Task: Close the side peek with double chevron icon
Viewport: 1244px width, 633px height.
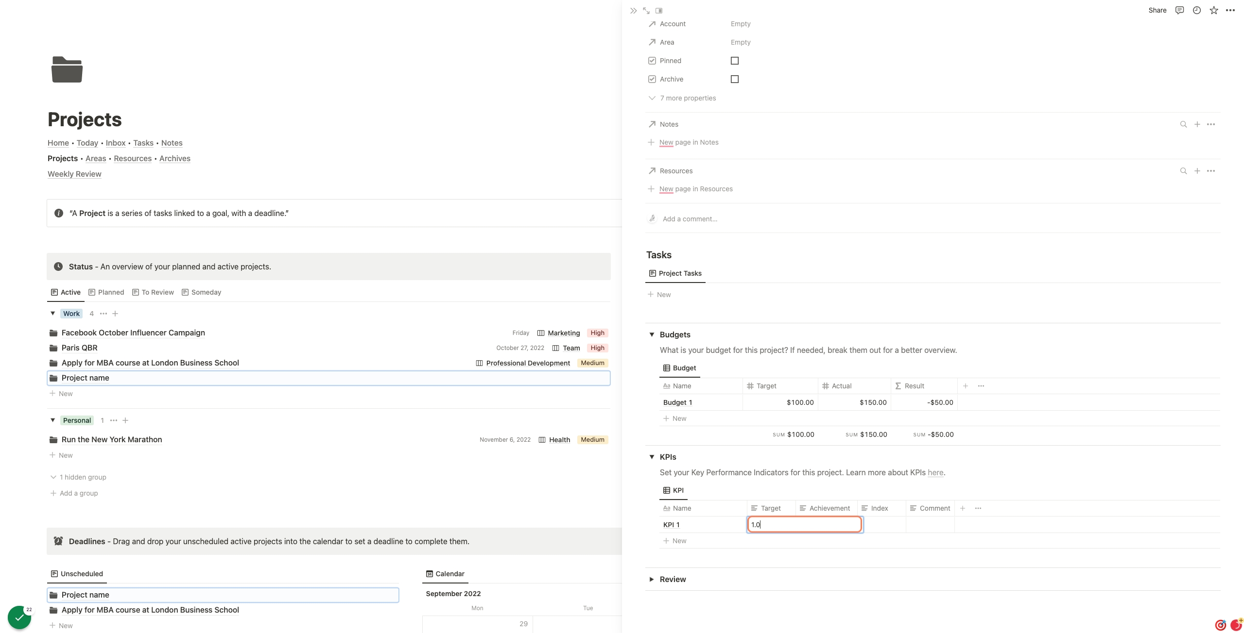Action: [633, 10]
